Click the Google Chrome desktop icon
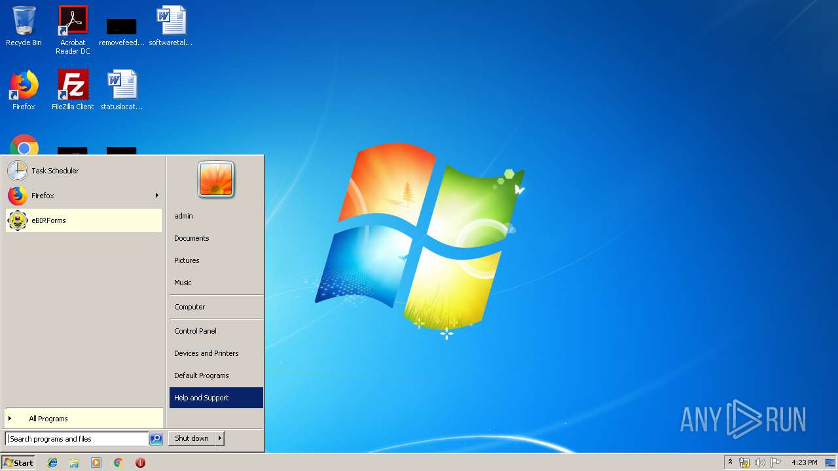838x471 pixels. click(24, 145)
